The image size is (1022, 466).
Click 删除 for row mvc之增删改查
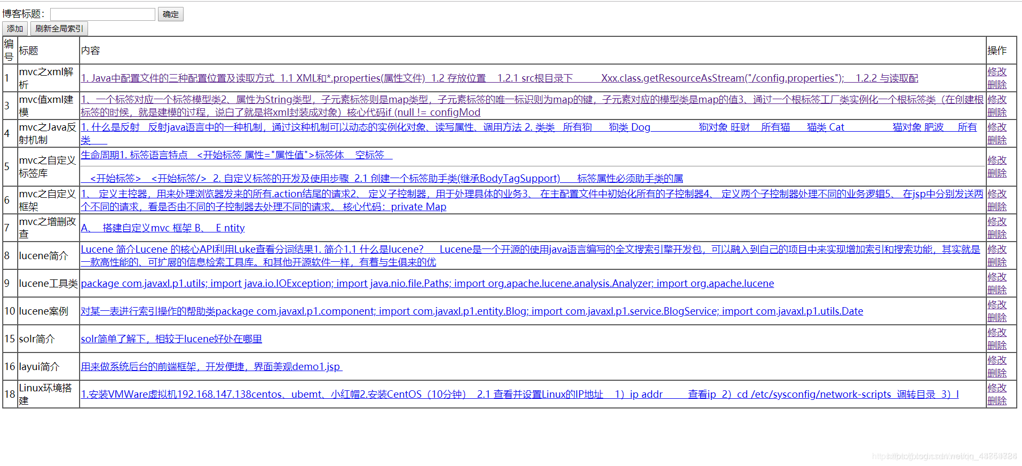[997, 234]
